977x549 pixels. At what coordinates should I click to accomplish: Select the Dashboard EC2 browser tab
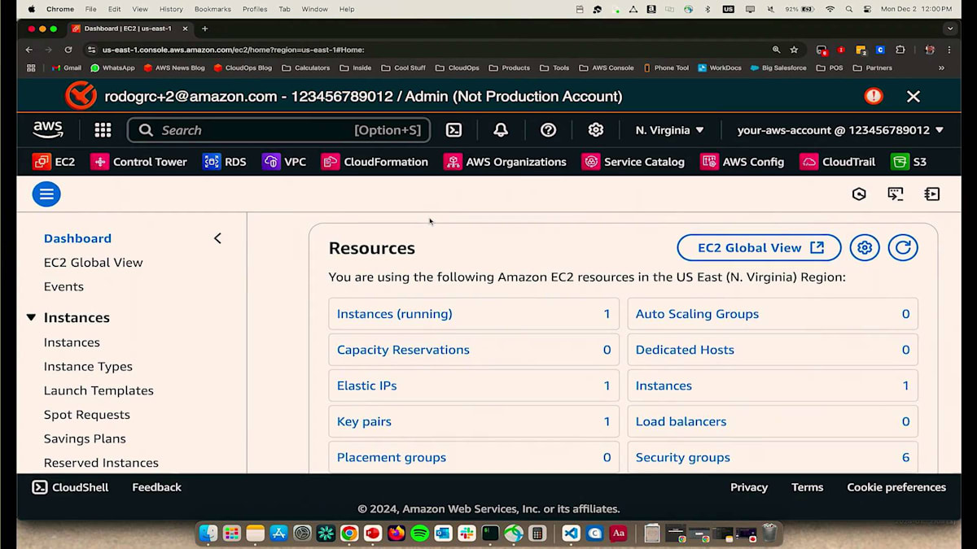coord(129,28)
